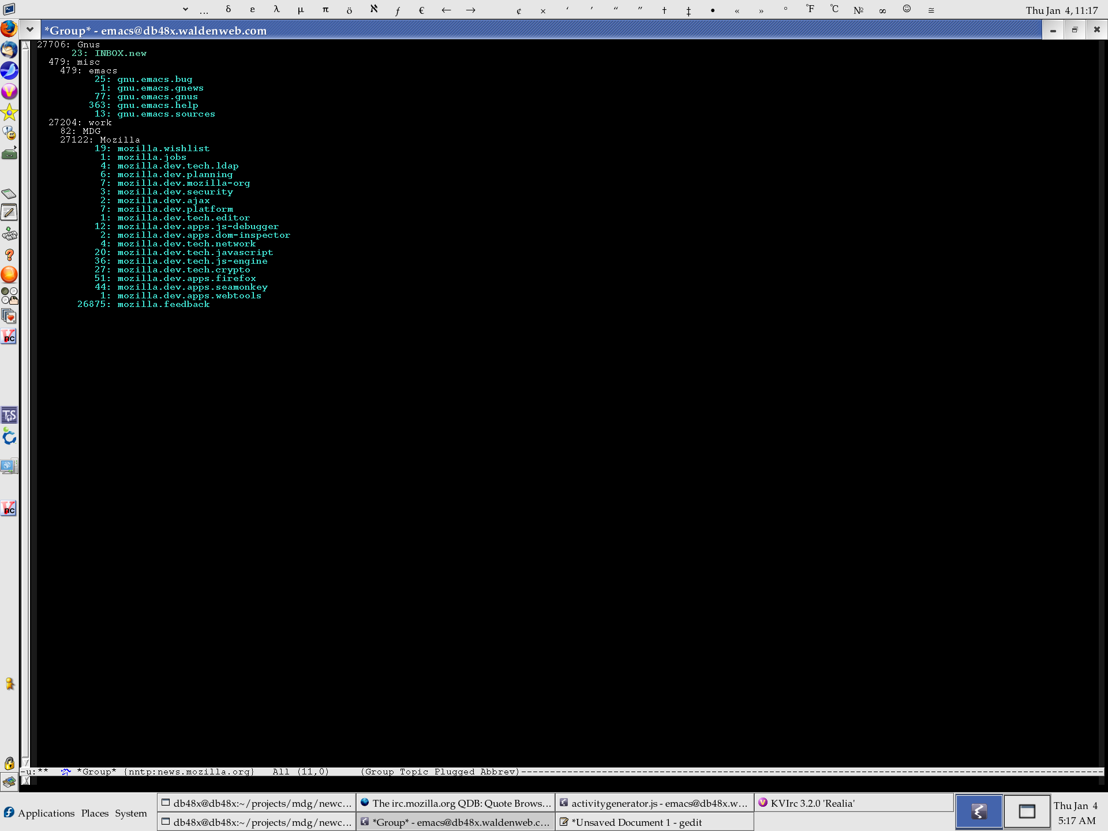
Task: Switch to the workspace showing Emacs icon
Action: point(979,813)
